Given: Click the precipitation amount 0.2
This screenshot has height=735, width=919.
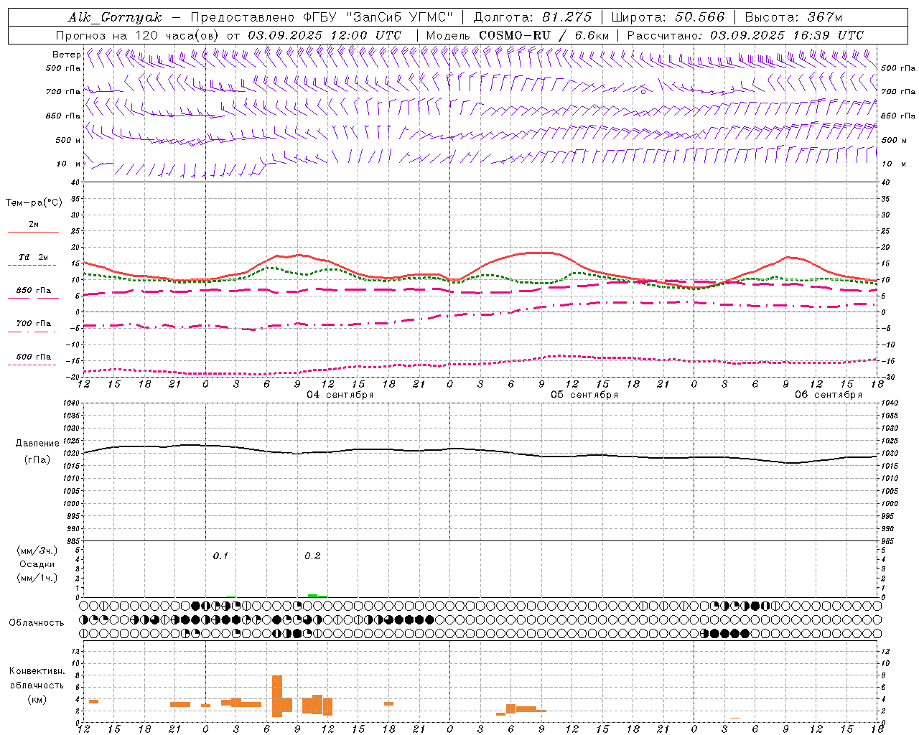Looking at the screenshot, I should coord(312,556).
